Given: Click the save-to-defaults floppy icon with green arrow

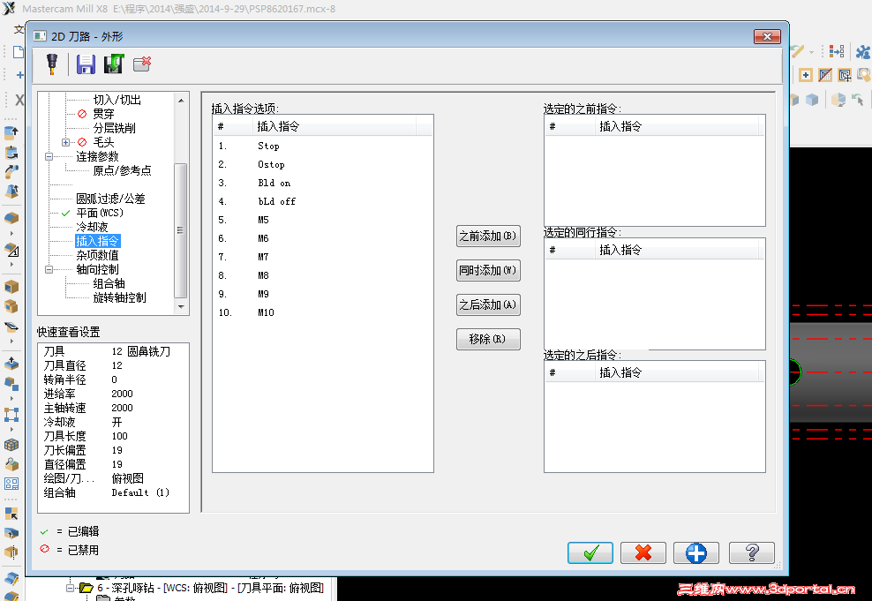Looking at the screenshot, I should click(114, 64).
